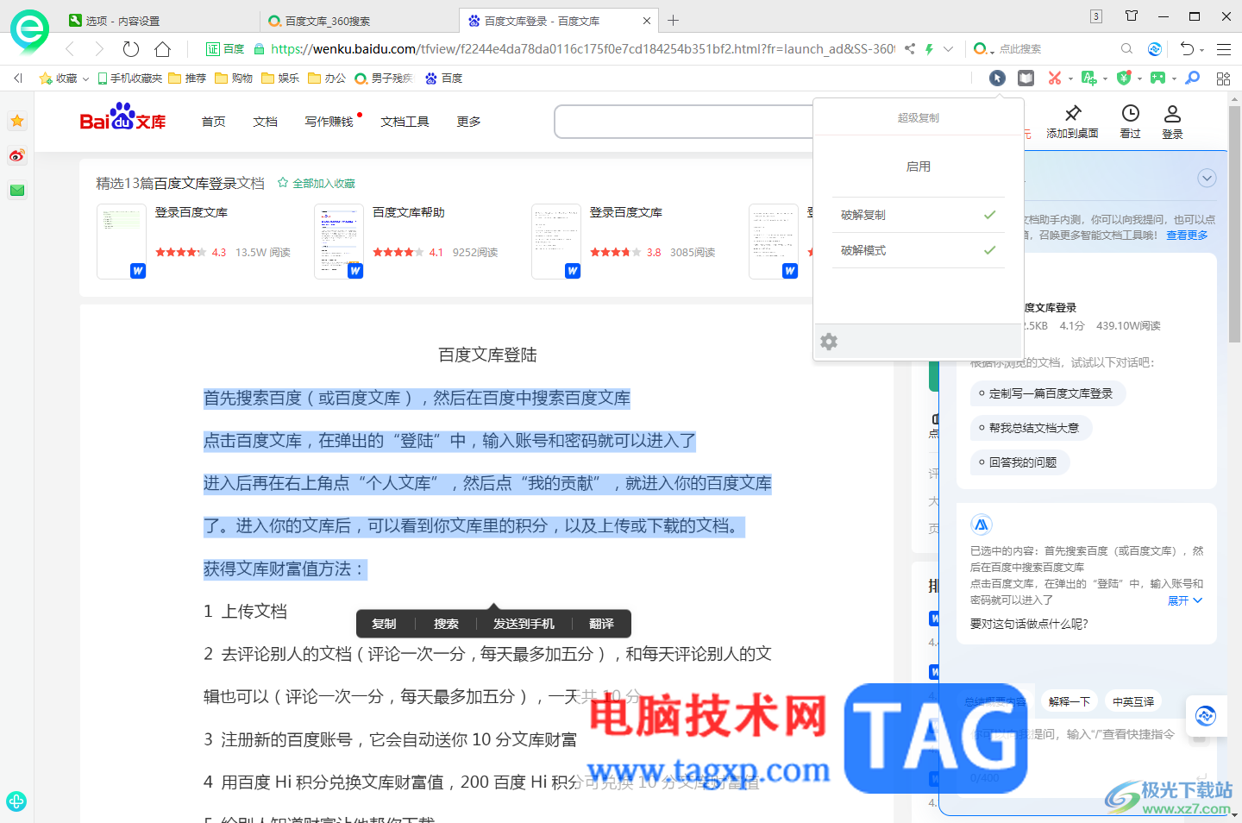
Task: Switch to the 百度文库_360搜索 tab
Action: pyautogui.click(x=361, y=20)
